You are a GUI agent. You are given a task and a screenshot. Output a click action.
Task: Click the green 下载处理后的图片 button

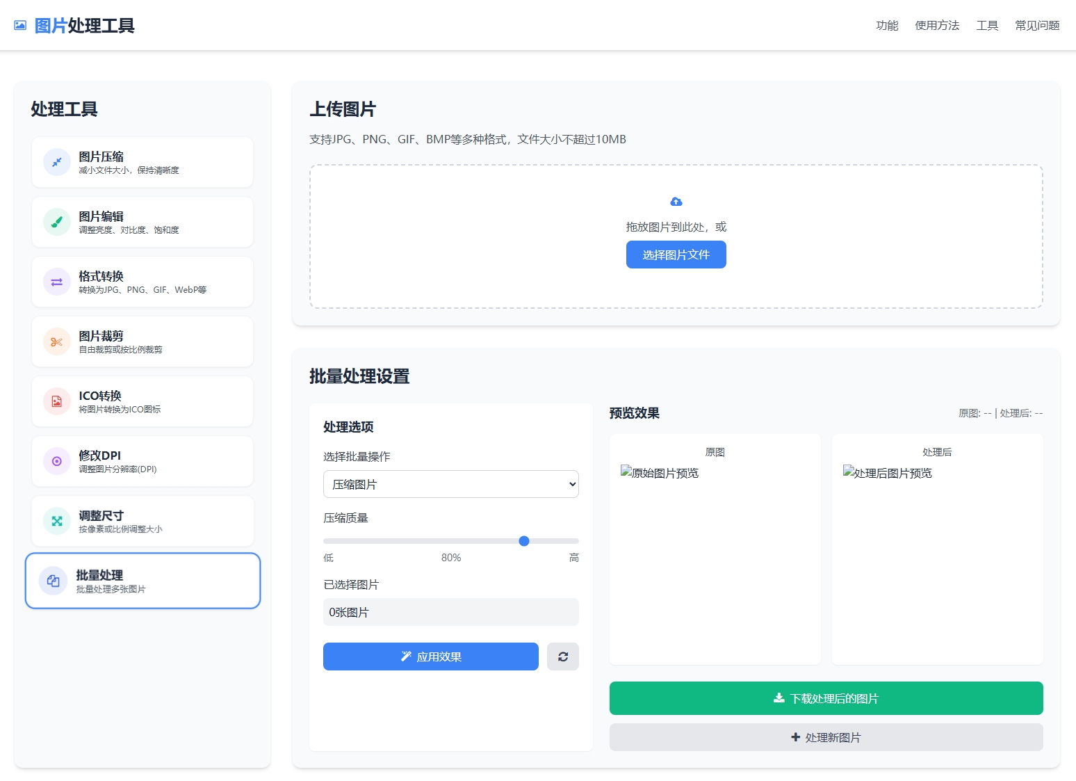826,698
